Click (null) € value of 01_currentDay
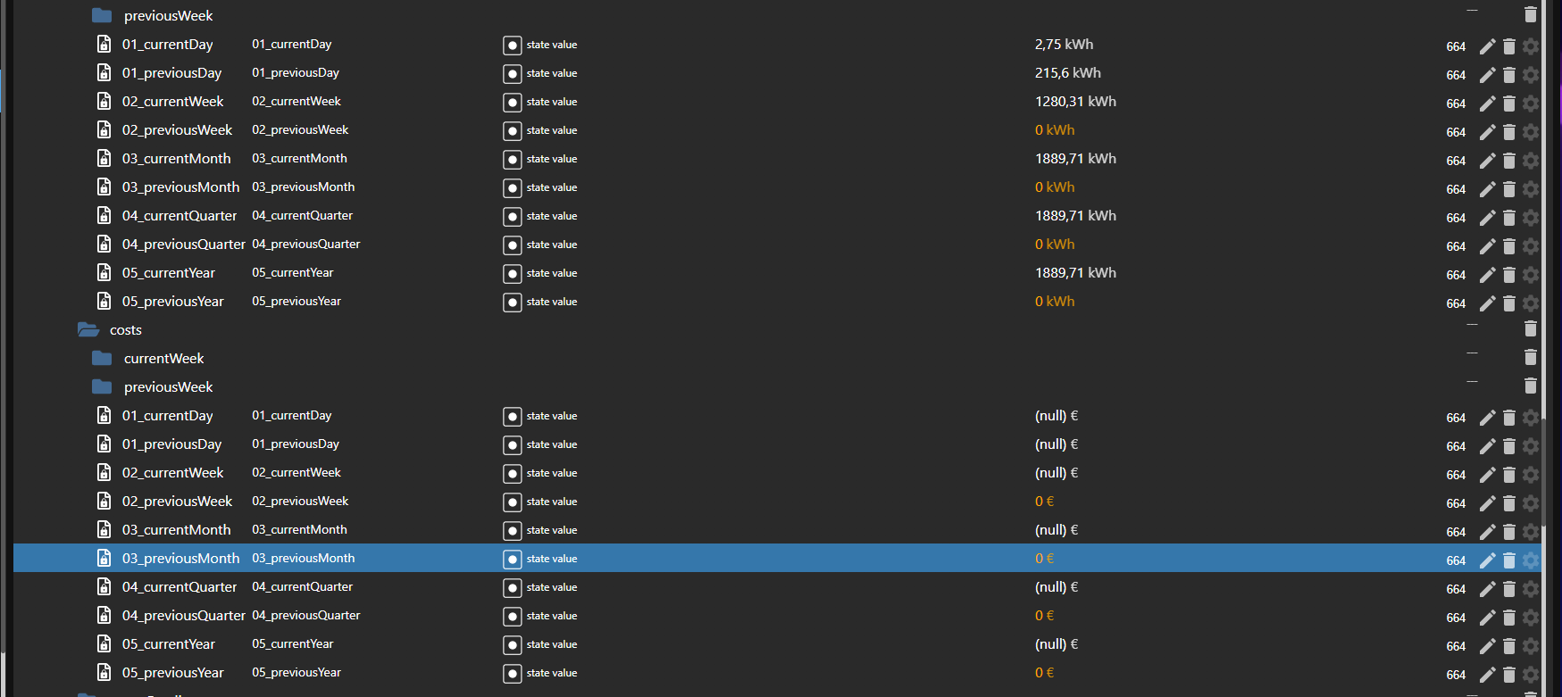The width and height of the screenshot is (1562, 697). 1057,415
